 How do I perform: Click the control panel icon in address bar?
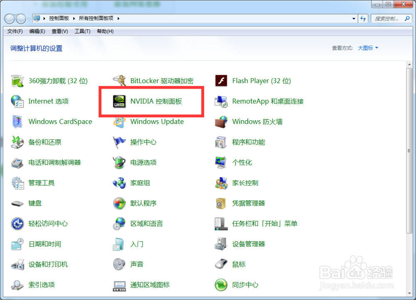click(37, 18)
